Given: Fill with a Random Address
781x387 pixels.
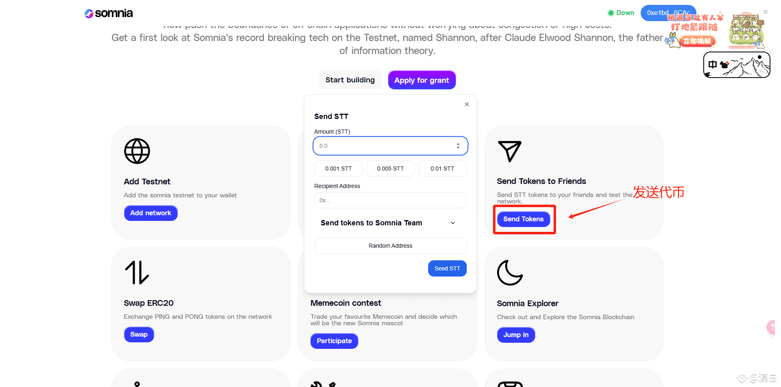Looking at the screenshot, I should click(x=390, y=246).
